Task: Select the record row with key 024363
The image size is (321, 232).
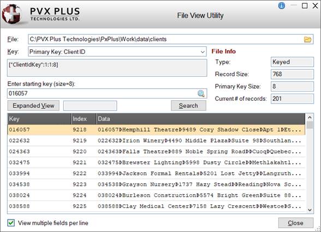Action: click(x=156, y=151)
